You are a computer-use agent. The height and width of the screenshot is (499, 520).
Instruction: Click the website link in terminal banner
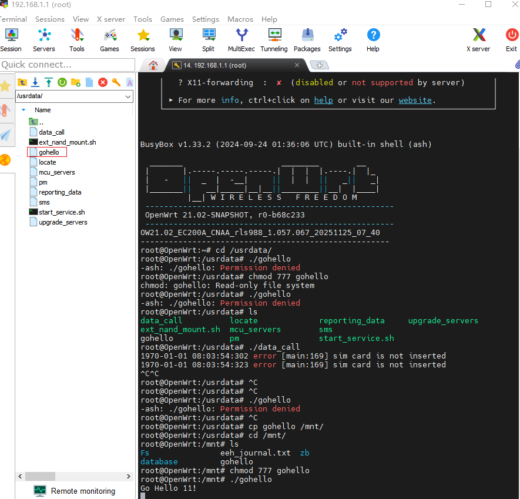415,100
